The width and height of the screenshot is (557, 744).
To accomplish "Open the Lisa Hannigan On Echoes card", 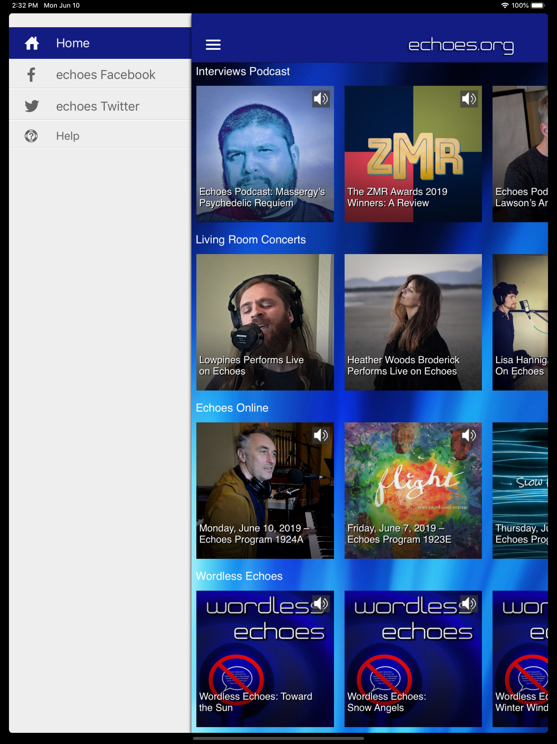I will pos(520,322).
